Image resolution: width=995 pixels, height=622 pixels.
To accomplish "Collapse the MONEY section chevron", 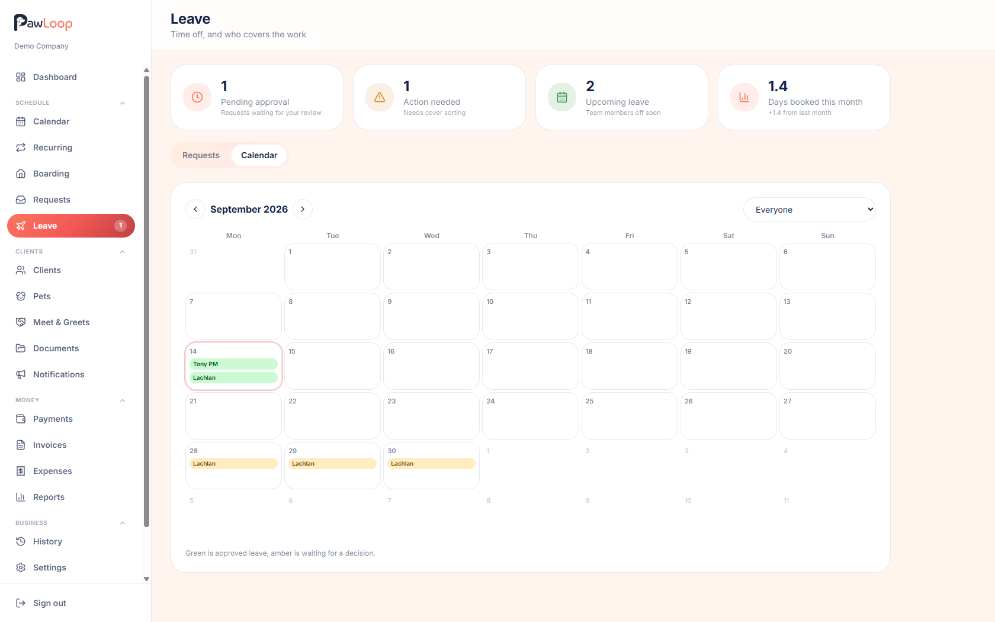I will click(x=123, y=400).
